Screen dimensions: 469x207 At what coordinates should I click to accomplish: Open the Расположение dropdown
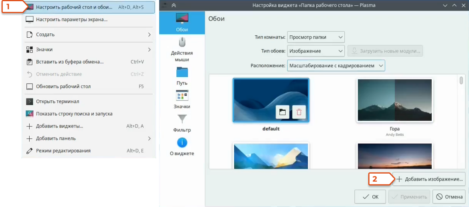coord(336,65)
